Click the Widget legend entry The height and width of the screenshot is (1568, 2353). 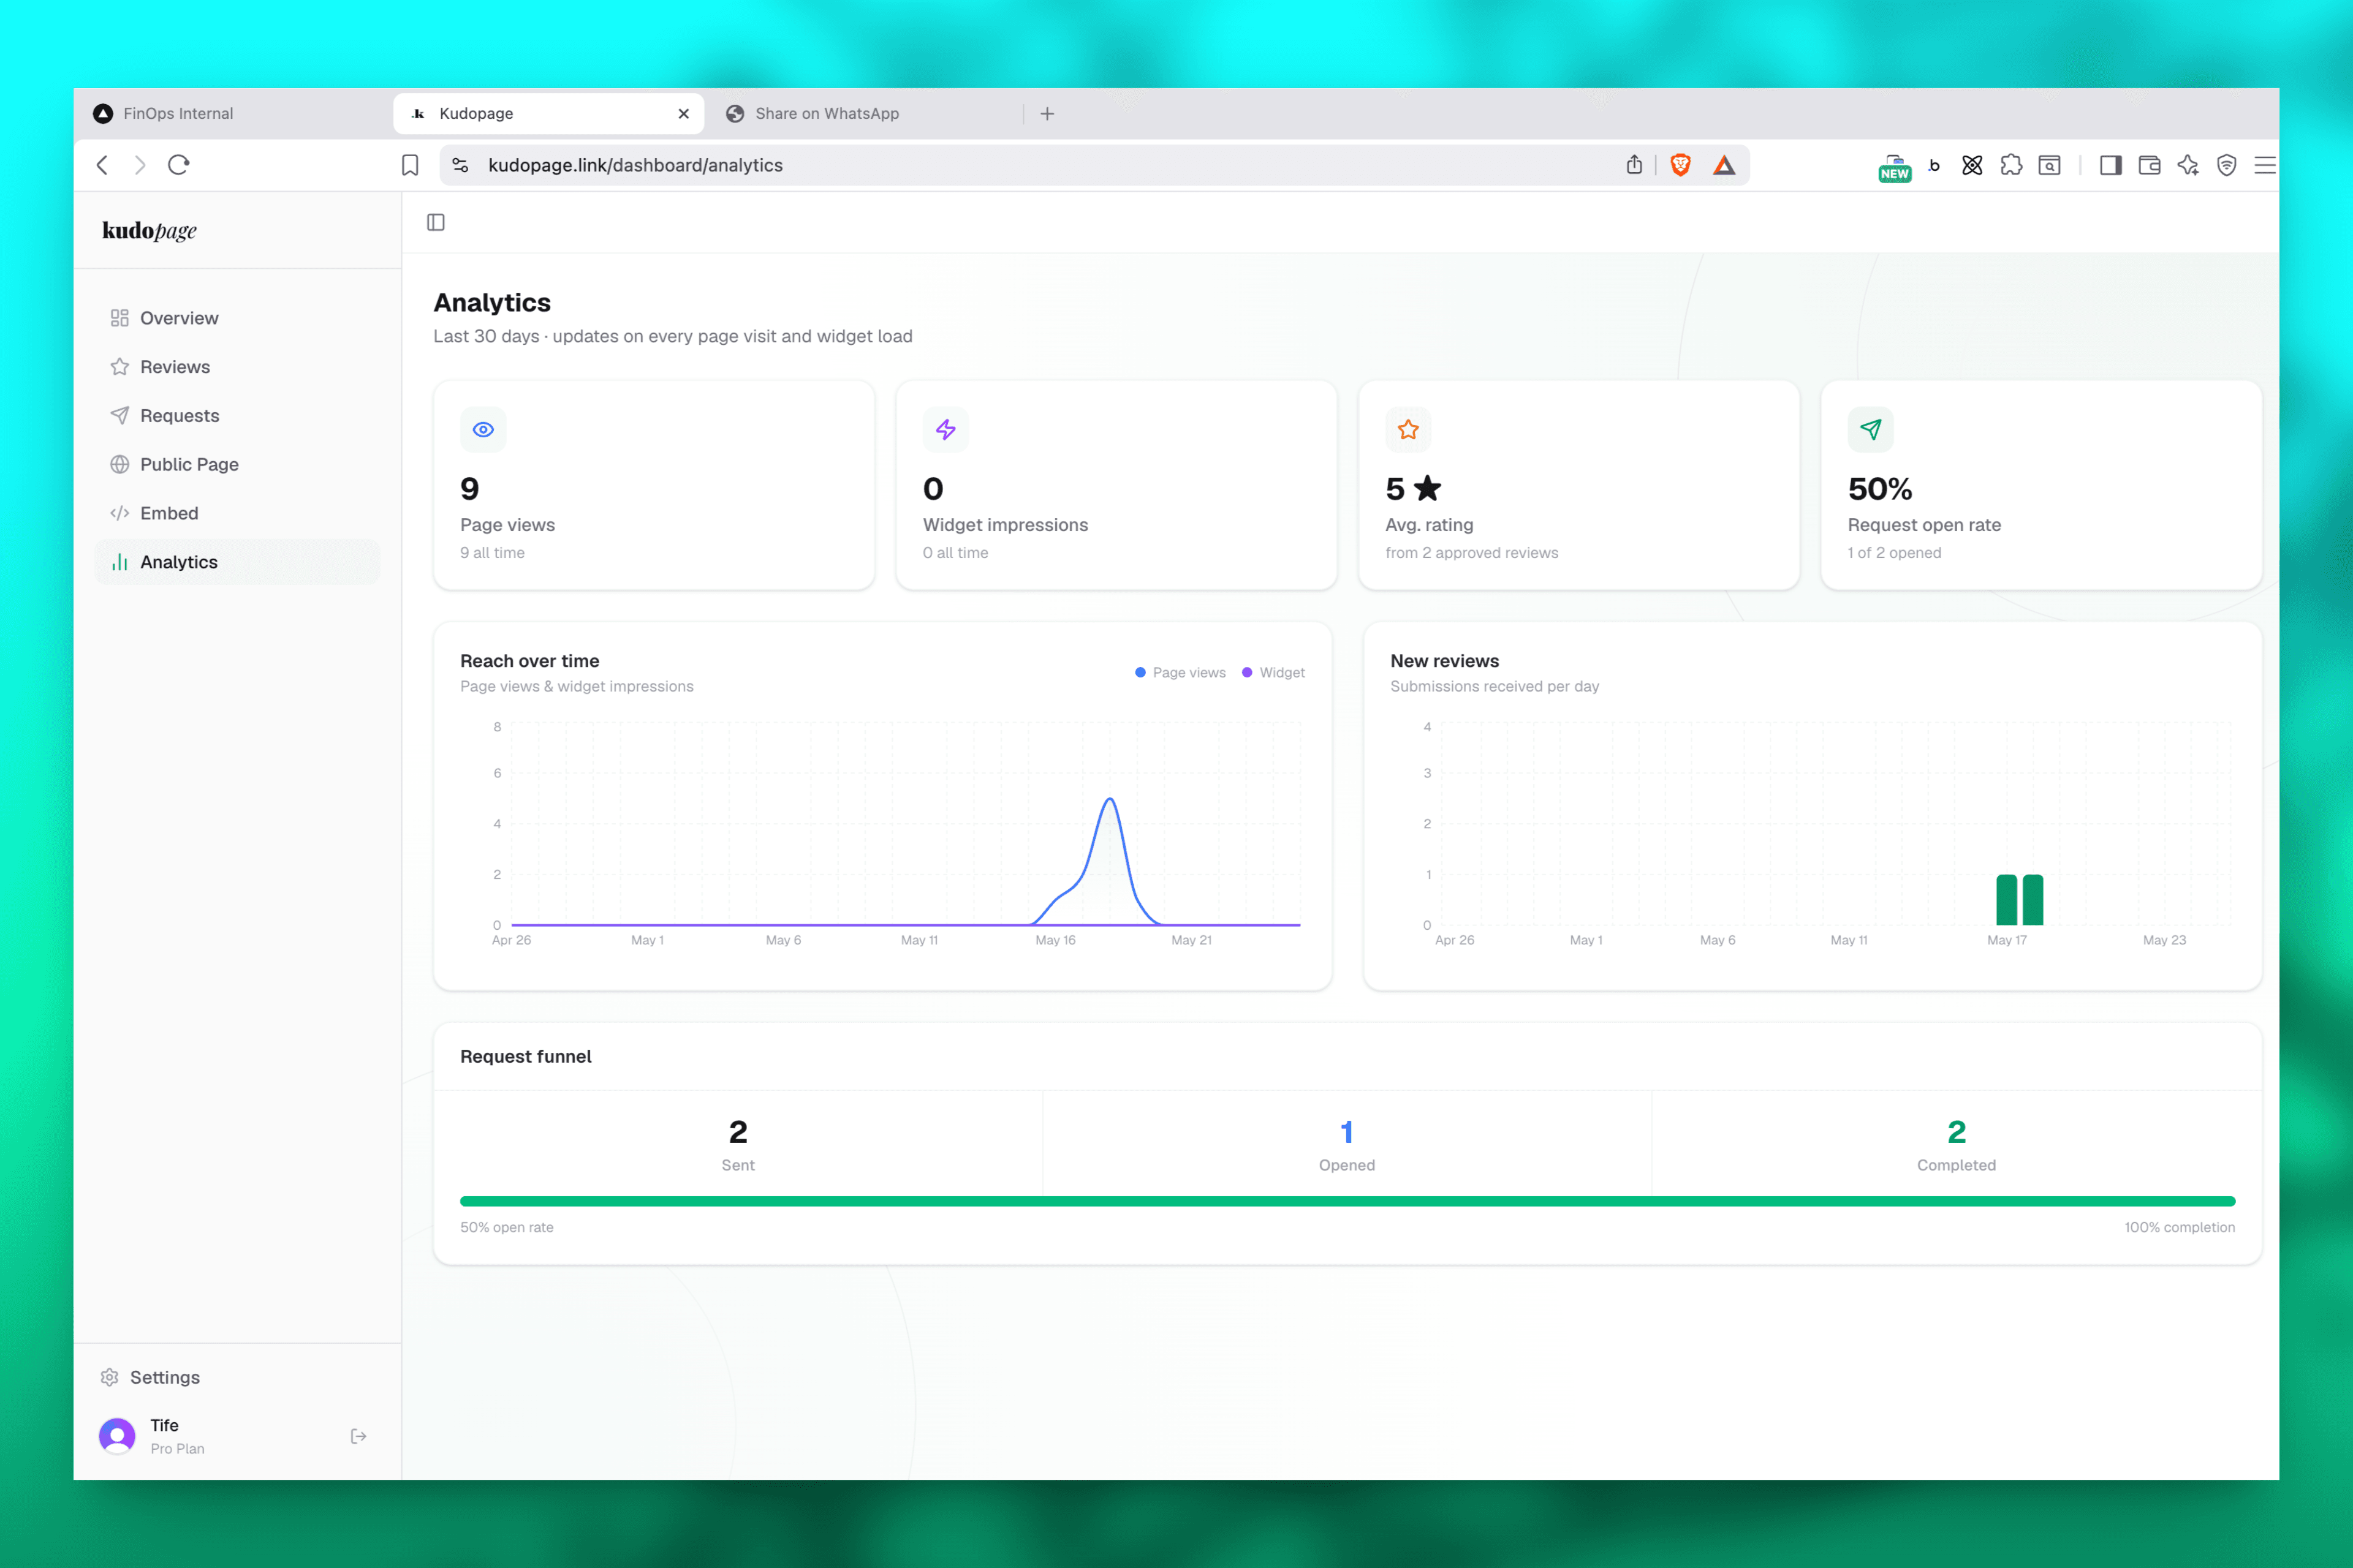coord(1273,673)
